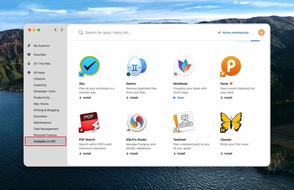Image resolution: width=294 pixels, height=190 pixels.
Task: Open the installed MindNode app
Action: 179,98
